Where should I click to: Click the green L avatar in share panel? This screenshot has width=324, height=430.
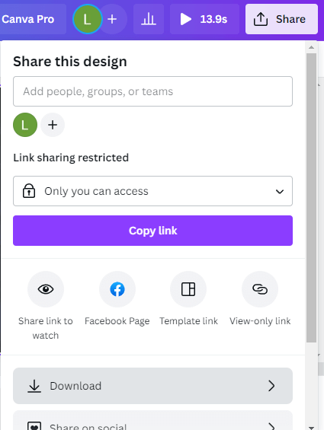25,125
